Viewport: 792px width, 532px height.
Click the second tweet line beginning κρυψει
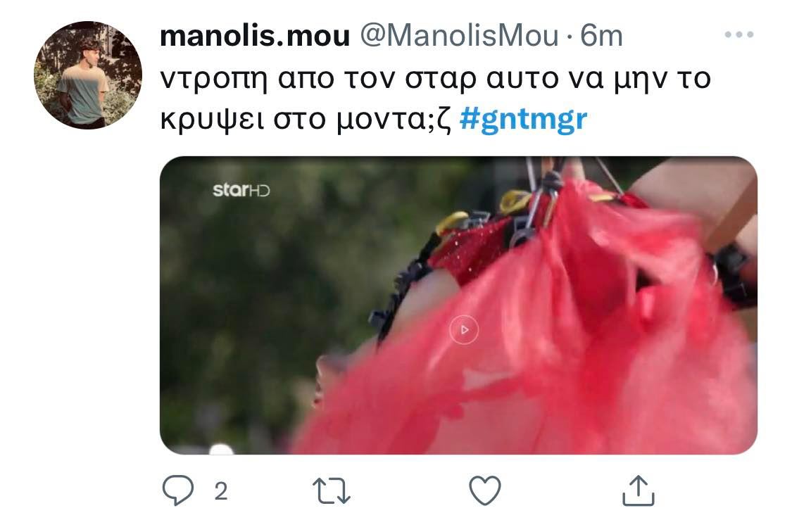(x=374, y=120)
